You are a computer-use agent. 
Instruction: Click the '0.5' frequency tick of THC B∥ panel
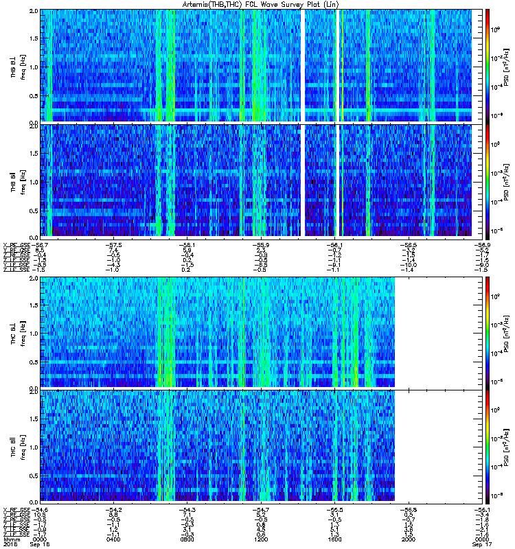click(x=34, y=476)
